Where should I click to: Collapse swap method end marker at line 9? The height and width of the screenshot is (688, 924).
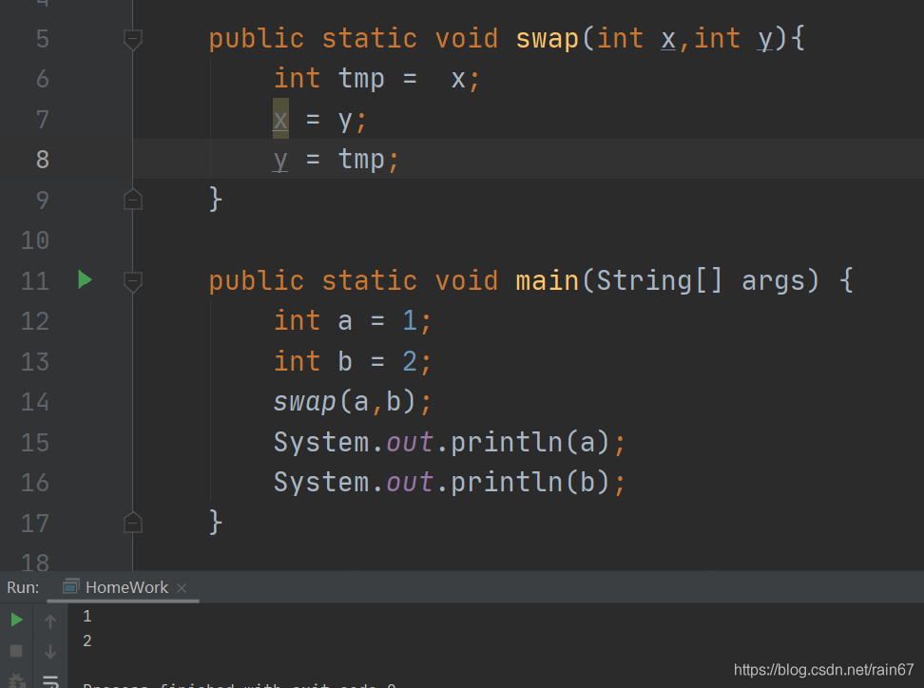[x=132, y=201]
